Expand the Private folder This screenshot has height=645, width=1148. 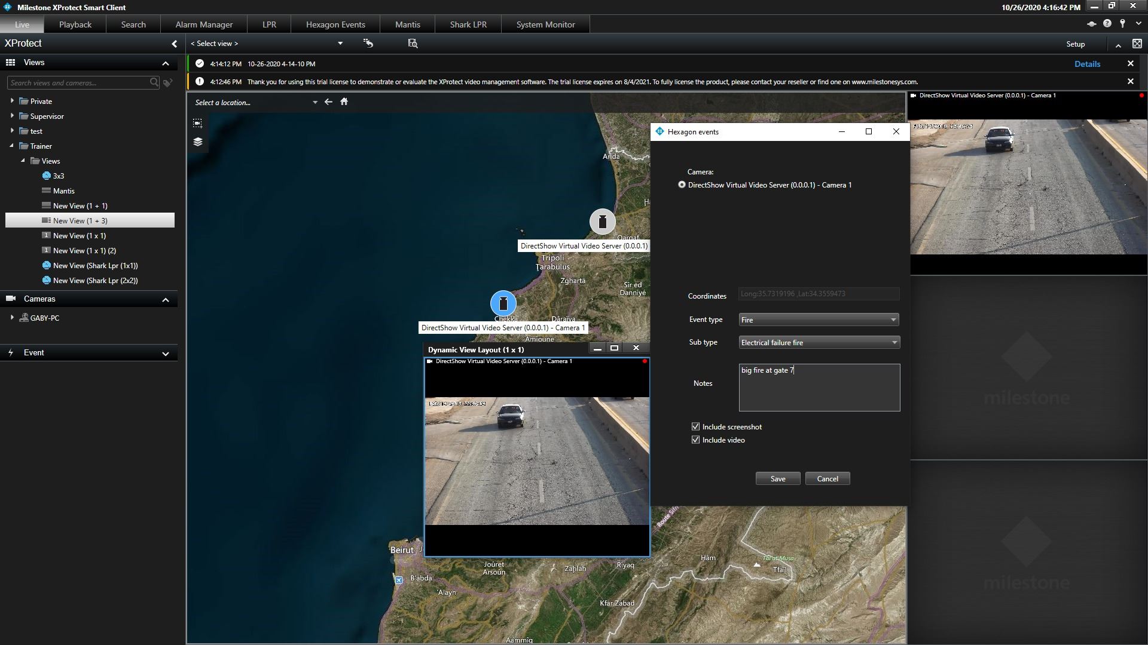[x=12, y=101]
